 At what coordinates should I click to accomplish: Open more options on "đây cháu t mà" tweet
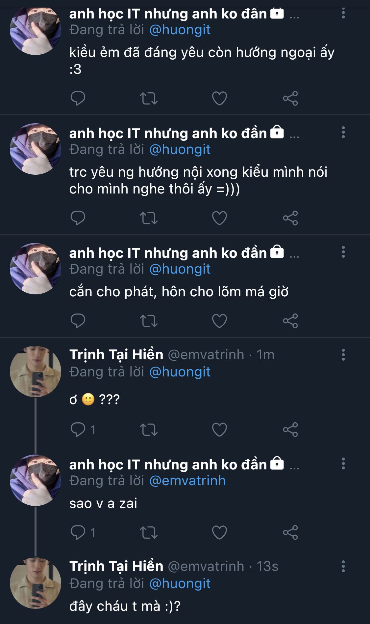point(343,566)
